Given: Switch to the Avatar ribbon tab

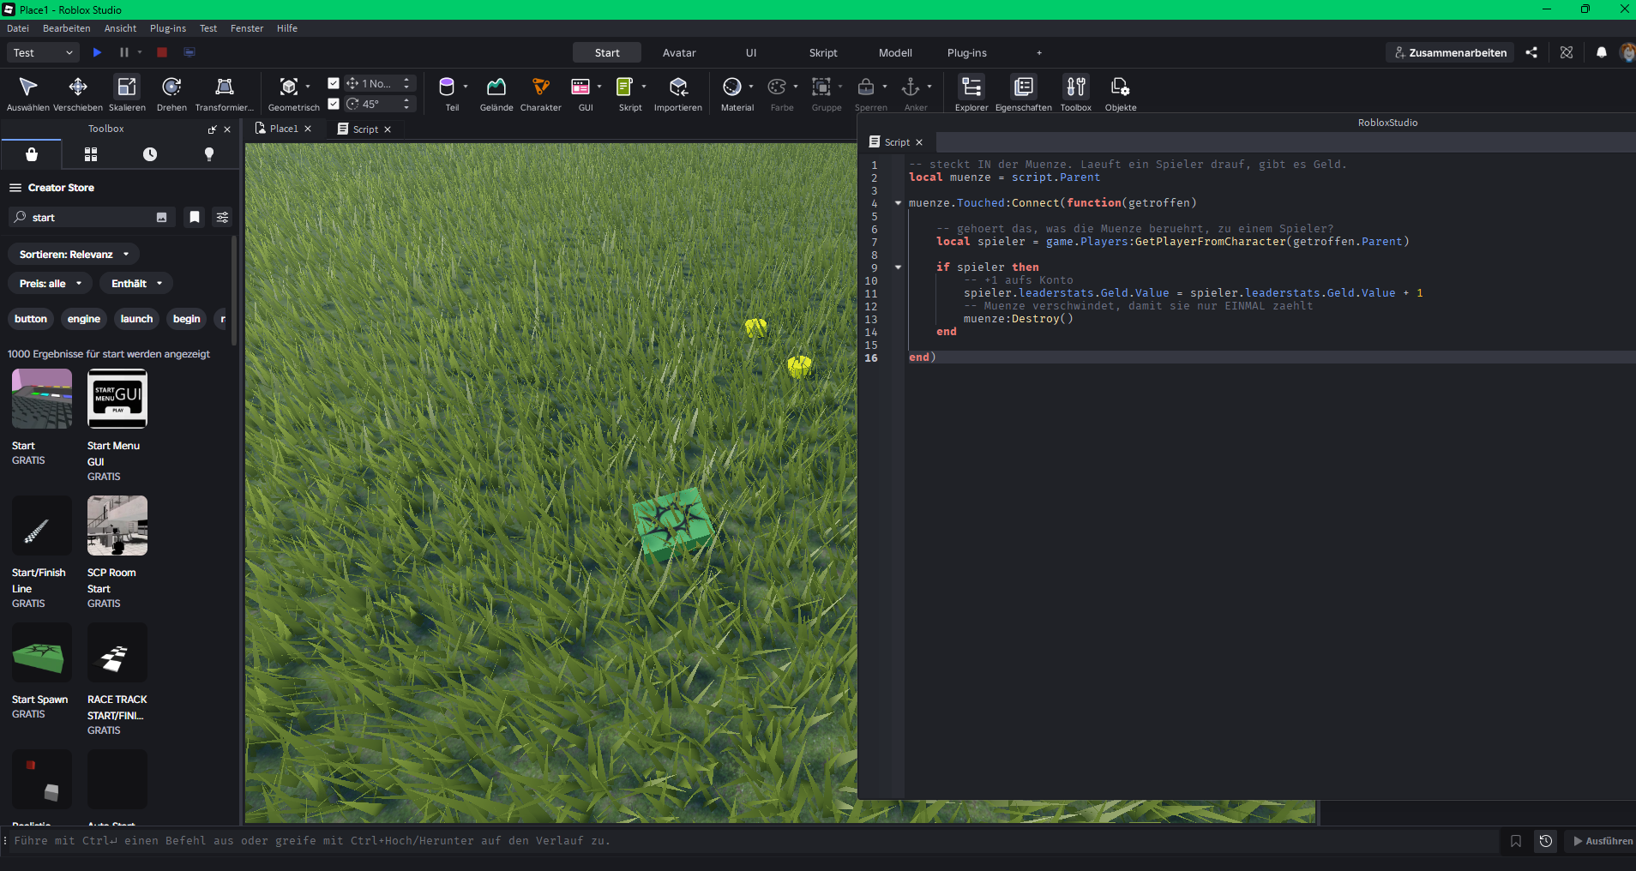Looking at the screenshot, I should tap(679, 52).
